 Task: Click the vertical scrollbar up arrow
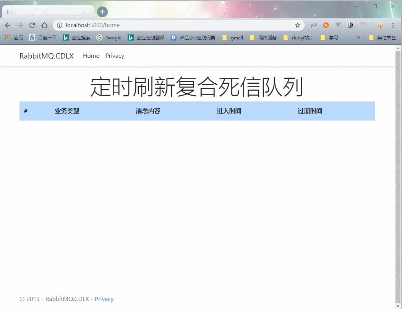pos(398,48)
